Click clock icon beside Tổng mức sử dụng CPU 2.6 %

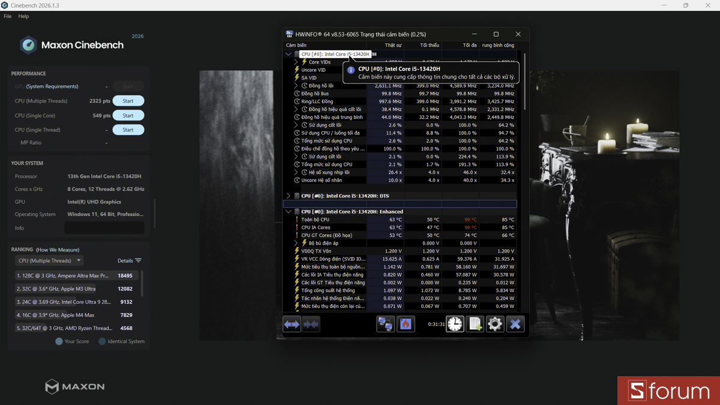(x=296, y=141)
